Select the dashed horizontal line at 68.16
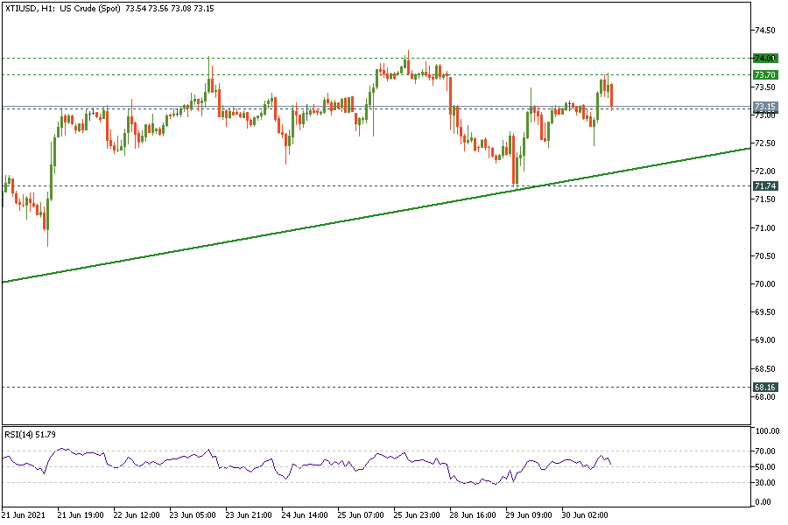Viewport: 788px width, 525px height. click(x=350, y=387)
